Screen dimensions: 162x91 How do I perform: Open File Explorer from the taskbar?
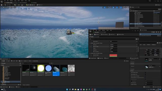coord(75,89)
